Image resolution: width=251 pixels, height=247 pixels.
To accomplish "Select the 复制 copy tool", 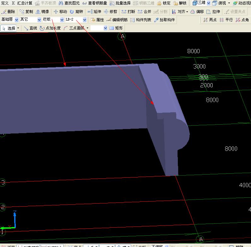I will (26, 12).
